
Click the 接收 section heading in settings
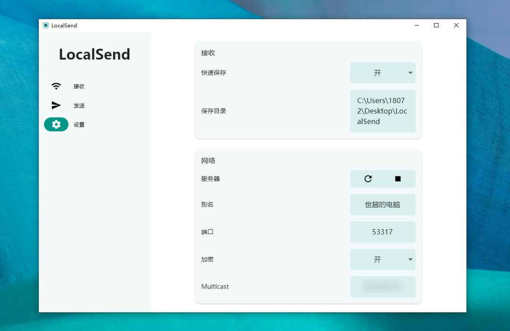(x=208, y=53)
